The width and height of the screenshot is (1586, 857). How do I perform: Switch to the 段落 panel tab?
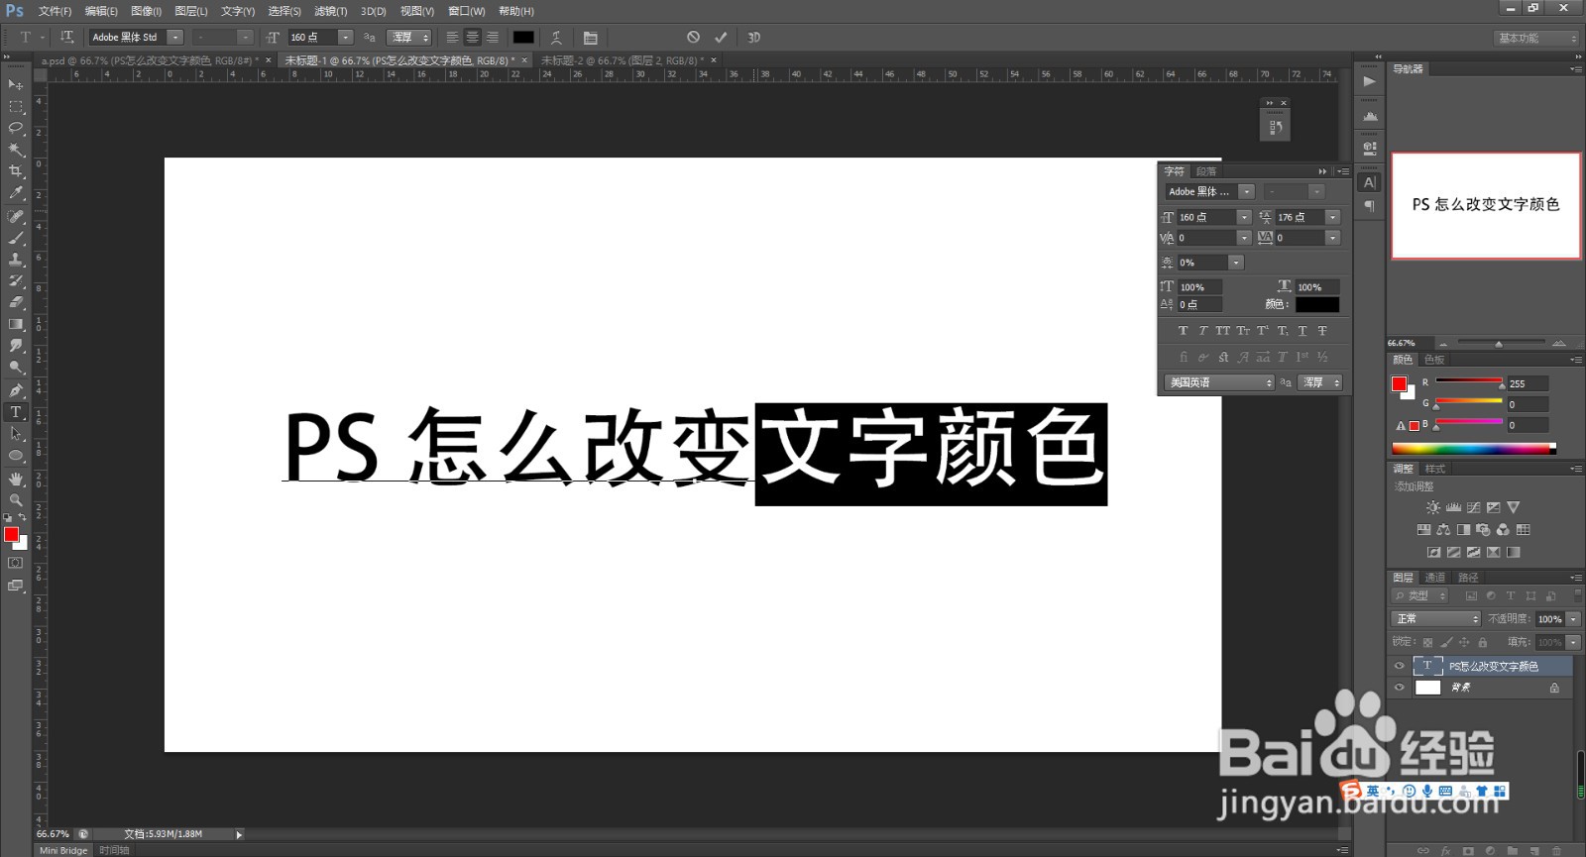(x=1205, y=171)
